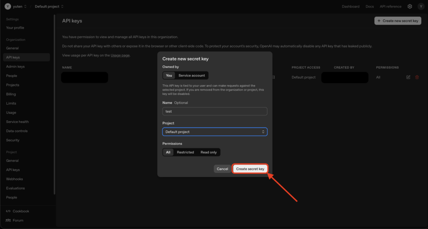Select the 'You' owner option
The image size is (428, 229).
tap(169, 76)
